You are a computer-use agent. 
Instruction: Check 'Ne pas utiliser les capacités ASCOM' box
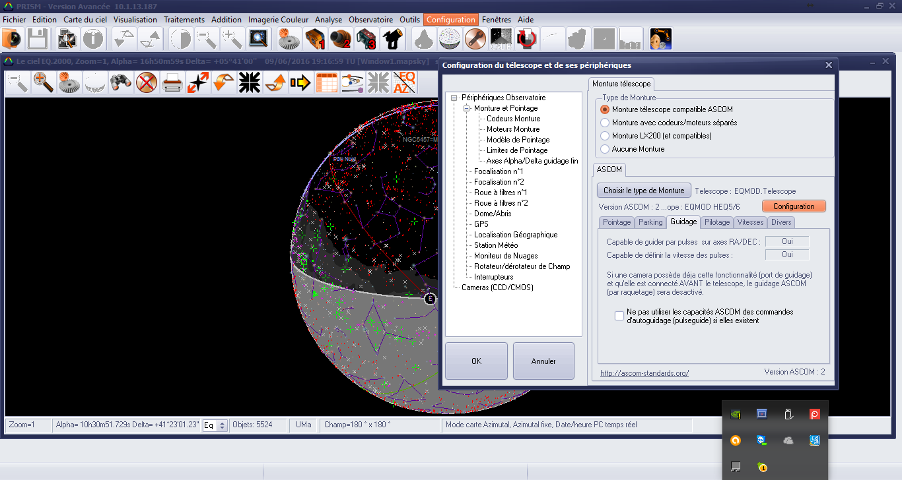point(619,316)
